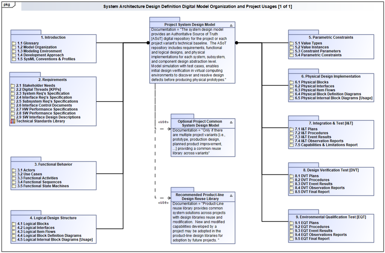Click the folder icon beside 9.1 EQT Plans
Screen dimensions: 385x253
tap(292, 223)
